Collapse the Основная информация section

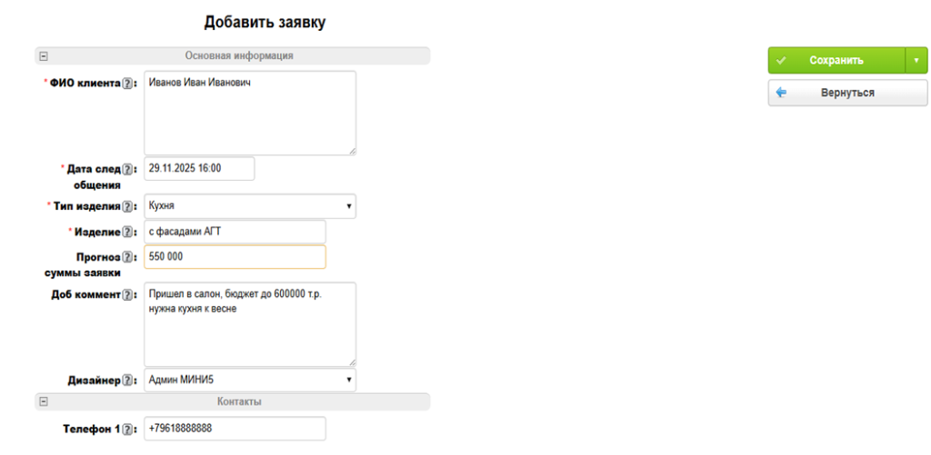point(43,56)
